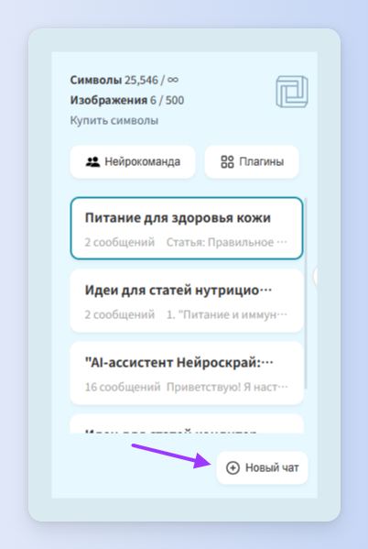Click the plus circle icon in Новый чат
The image size is (368, 549).
point(233,467)
